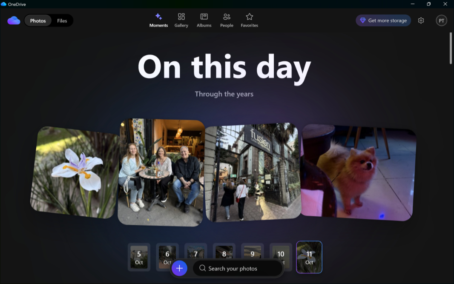Switch to Photos view toggle
The width and height of the screenshot is (454, 284).
coord(38,20)
